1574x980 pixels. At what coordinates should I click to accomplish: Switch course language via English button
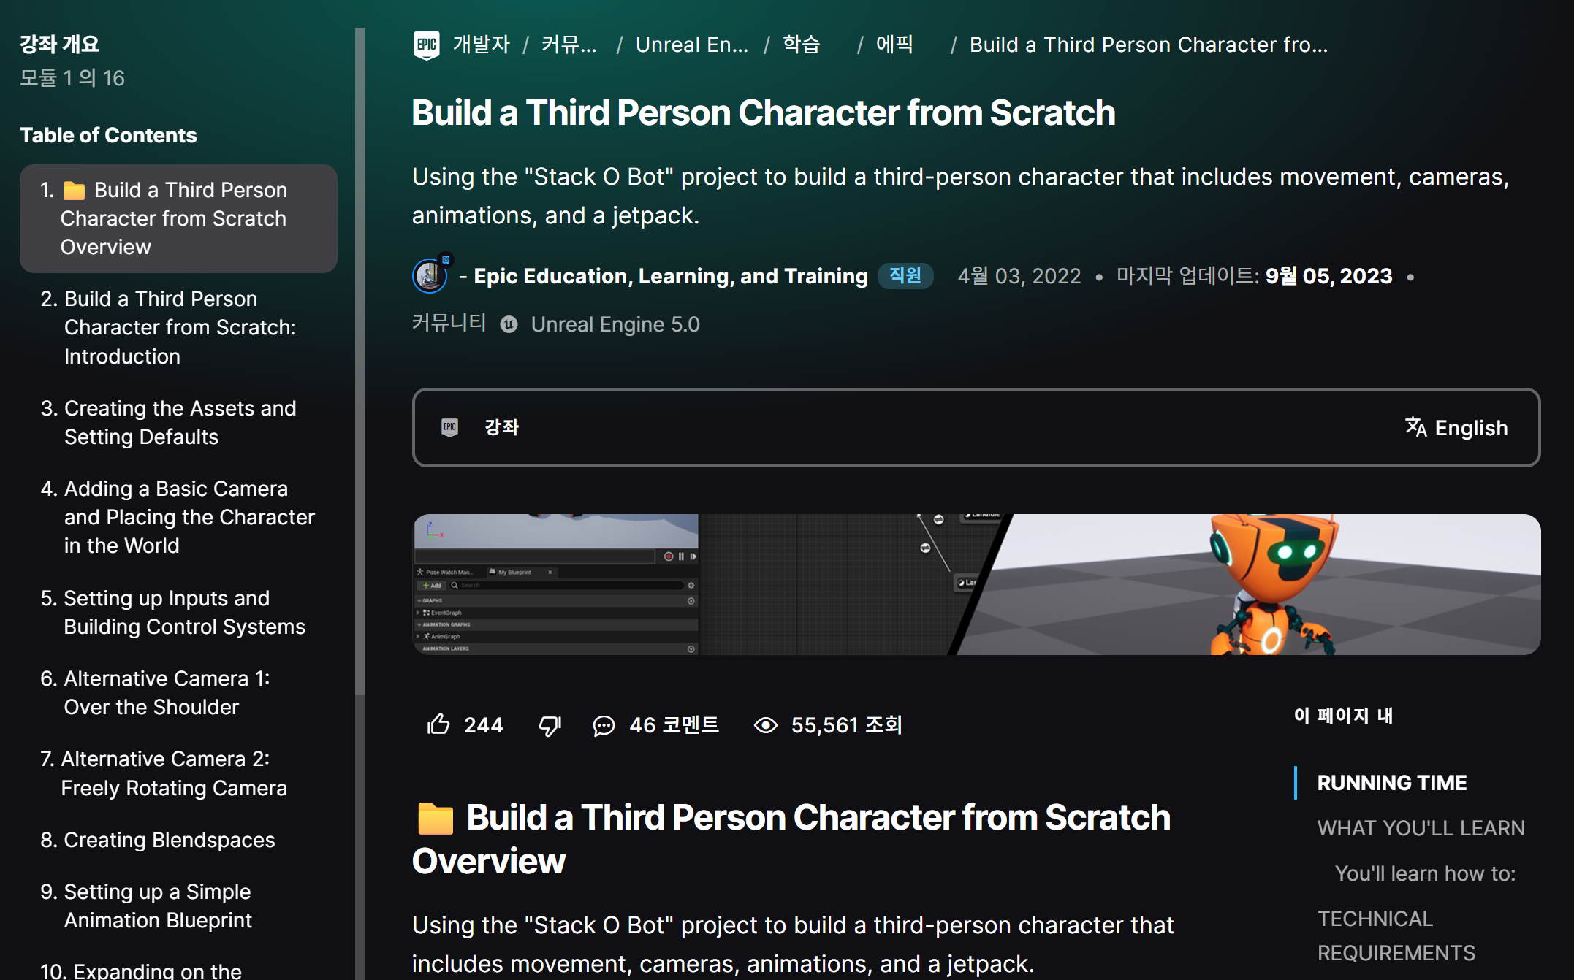pyautogui.click(x=1456, y=427)
